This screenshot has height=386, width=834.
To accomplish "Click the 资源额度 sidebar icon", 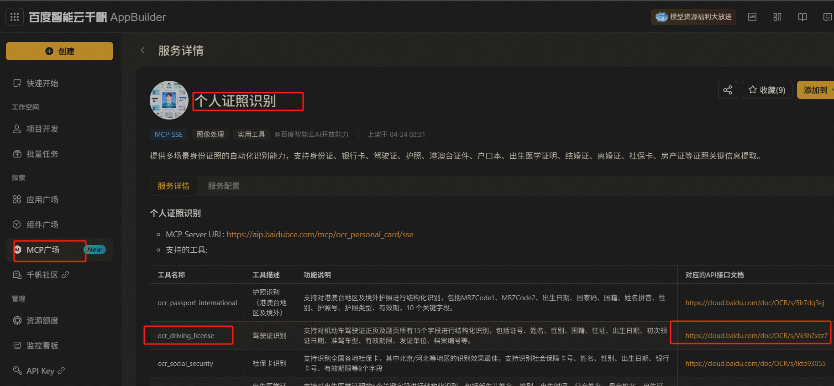I will (x=17, y=320).
